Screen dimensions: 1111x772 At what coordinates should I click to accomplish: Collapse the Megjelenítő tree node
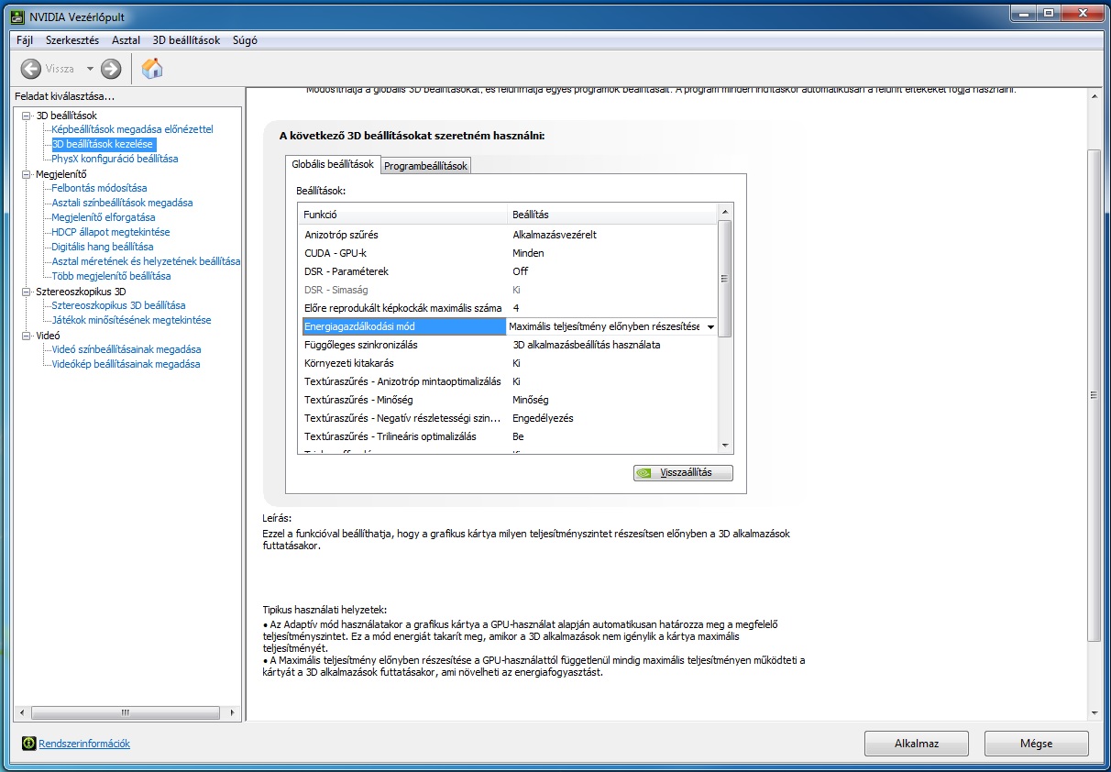pos(27,174)
